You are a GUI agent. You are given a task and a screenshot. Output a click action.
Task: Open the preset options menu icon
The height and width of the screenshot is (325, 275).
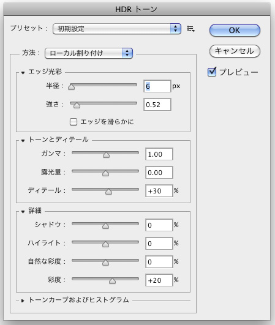point(191,29)
